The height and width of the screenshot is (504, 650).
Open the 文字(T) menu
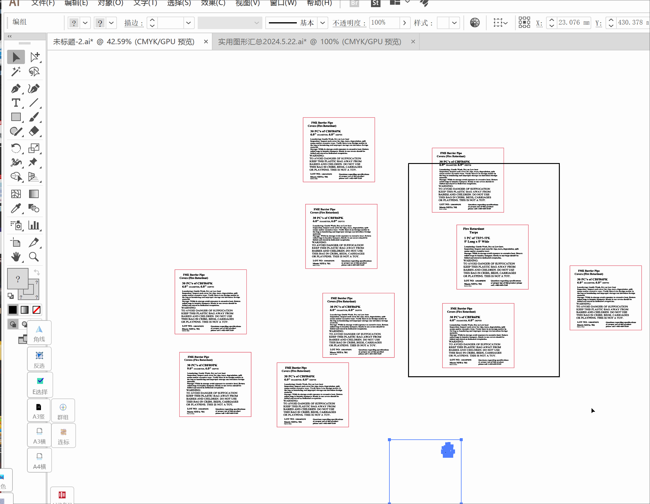pyautogui.click(x=145, y=3)
